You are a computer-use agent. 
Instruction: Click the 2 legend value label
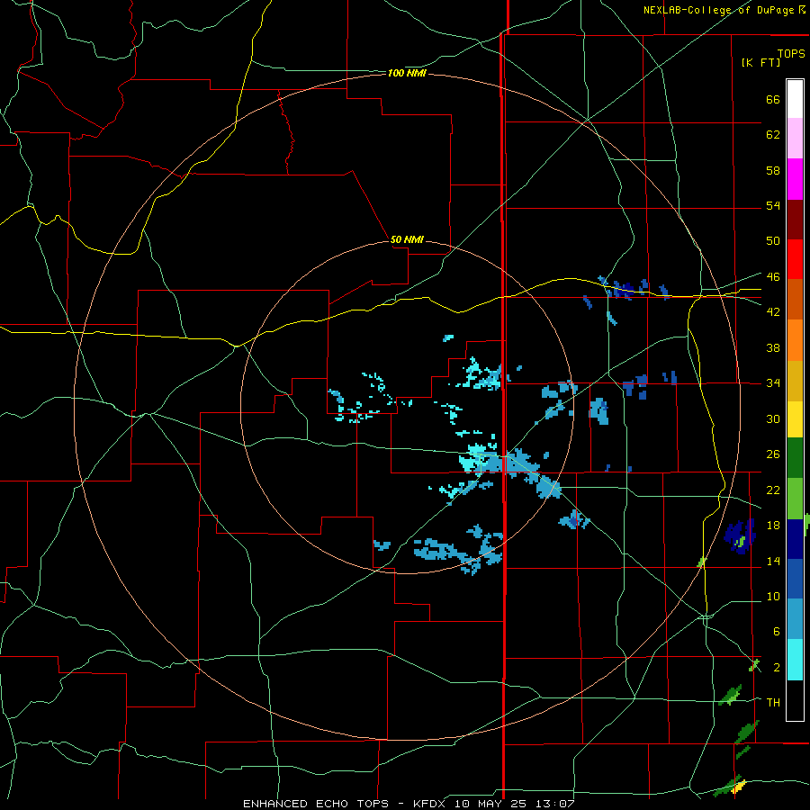coord(776,668)
